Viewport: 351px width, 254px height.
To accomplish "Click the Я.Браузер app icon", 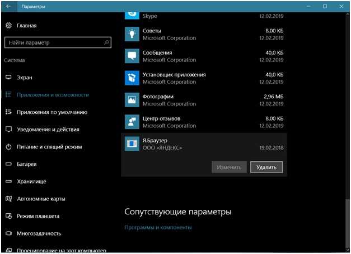I will click(x=132, y=143).
